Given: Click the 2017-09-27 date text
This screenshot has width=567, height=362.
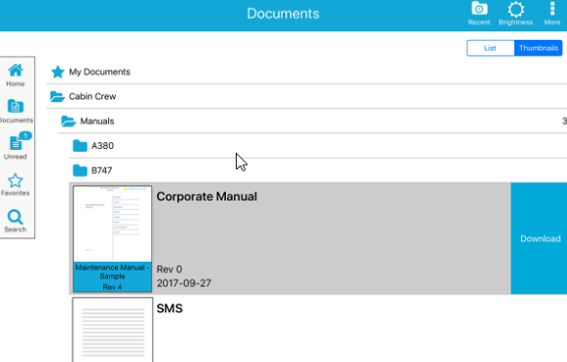Looking at the screenshot, I should [x=184, y=283].
